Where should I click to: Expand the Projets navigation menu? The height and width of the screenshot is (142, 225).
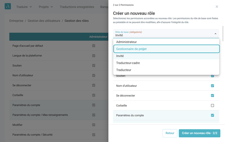pos(46,7)
